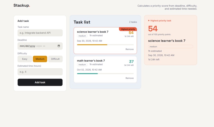
Task: Click the Task name input field
Action: [40, 33]
